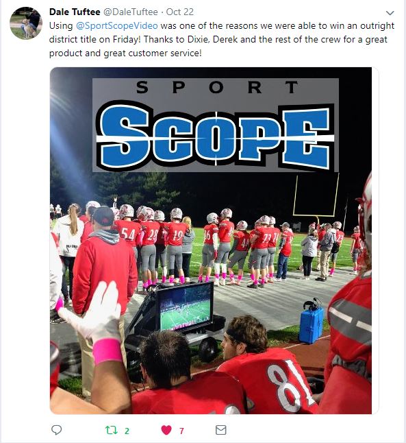
Task: Open Dale Tuftee's profile avatar
Action: pos(26,23)
